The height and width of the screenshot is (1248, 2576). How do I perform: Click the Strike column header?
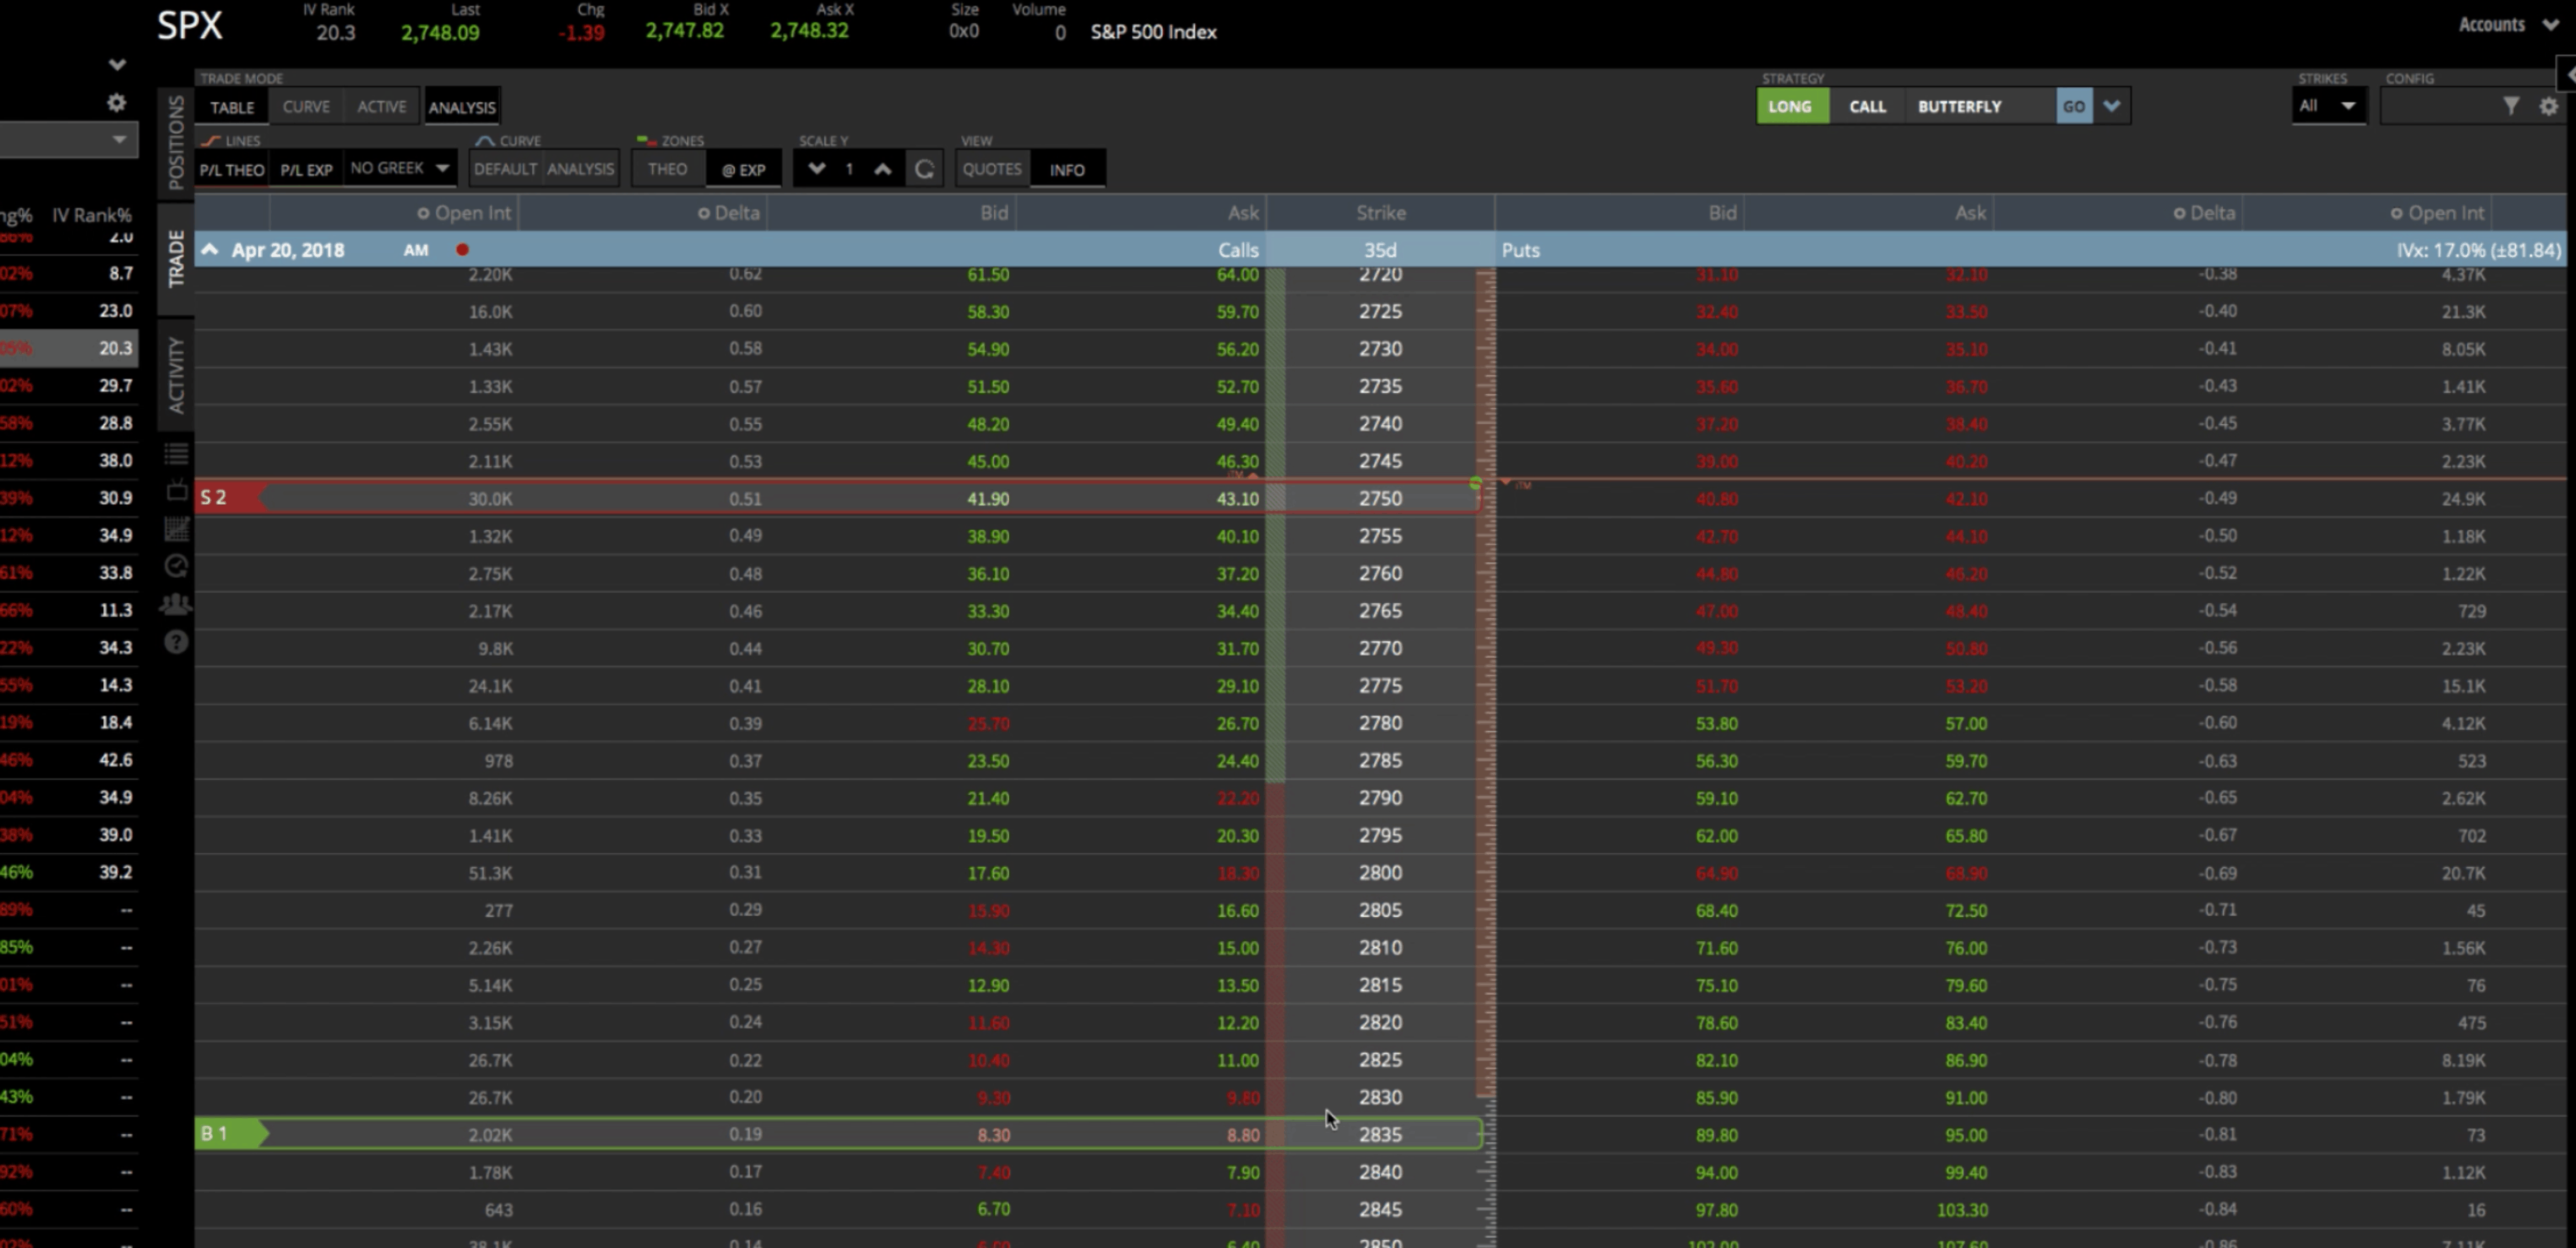1380,213
